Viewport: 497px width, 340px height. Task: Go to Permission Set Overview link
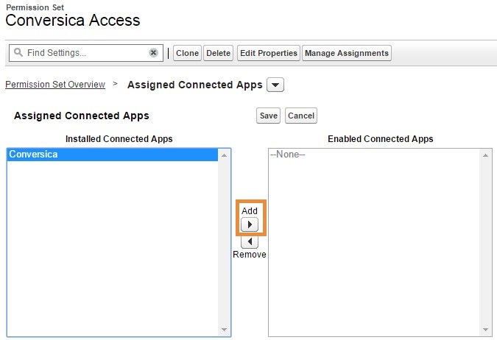[55, 85]
